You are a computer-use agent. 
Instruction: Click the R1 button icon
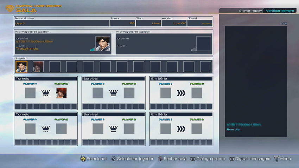click(x=232, y=159)
